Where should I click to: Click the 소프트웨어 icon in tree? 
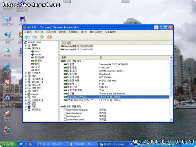[x=29, y=100]
